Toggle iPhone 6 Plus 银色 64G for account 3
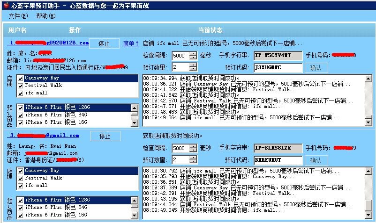376x223 pixels. (x=20, y=208)
